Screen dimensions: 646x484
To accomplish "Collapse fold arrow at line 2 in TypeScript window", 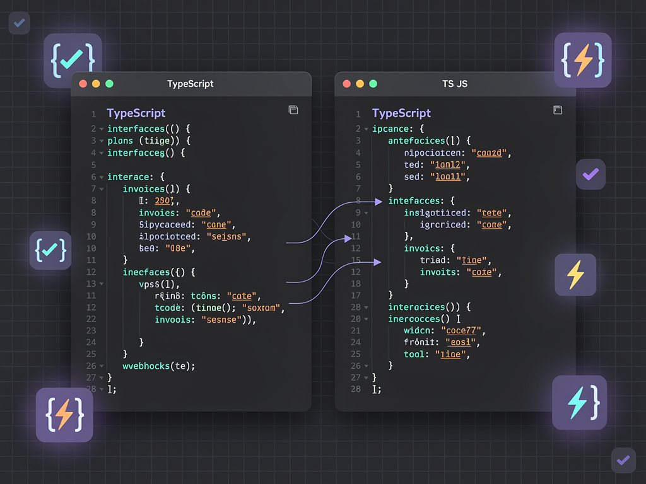I will coord(102,129).
